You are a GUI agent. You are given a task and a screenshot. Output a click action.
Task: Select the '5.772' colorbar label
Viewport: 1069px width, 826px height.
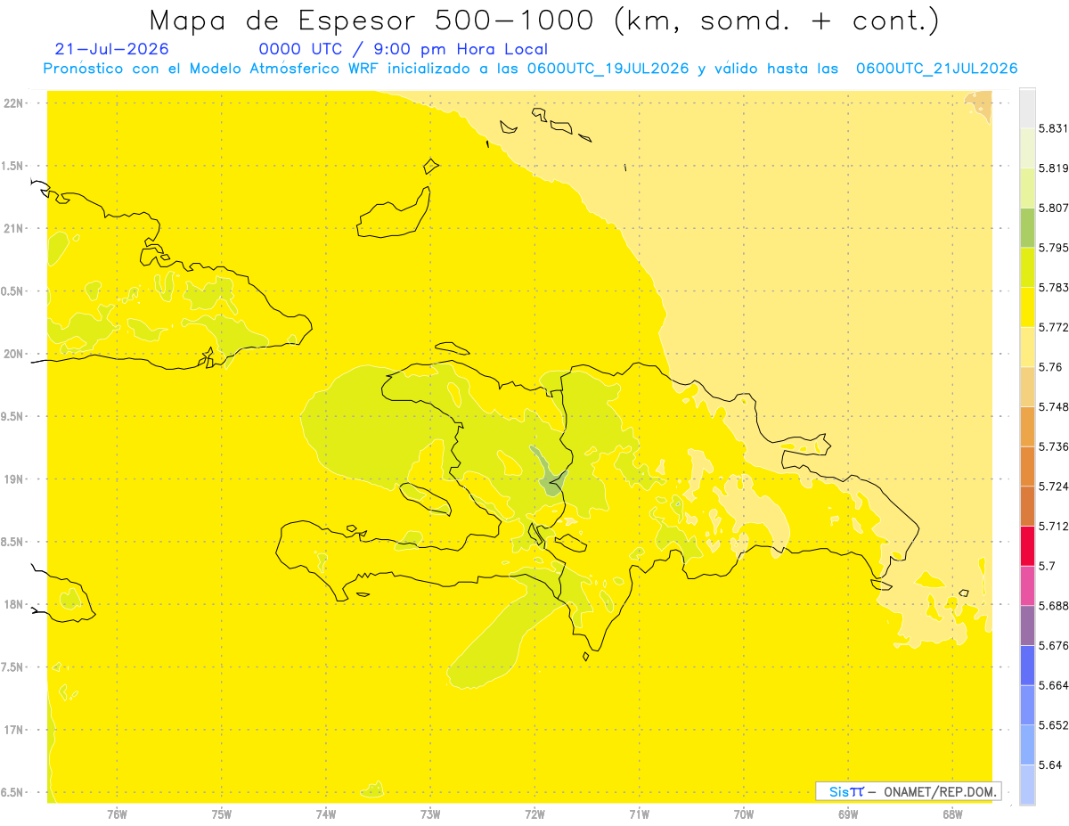1053,328
